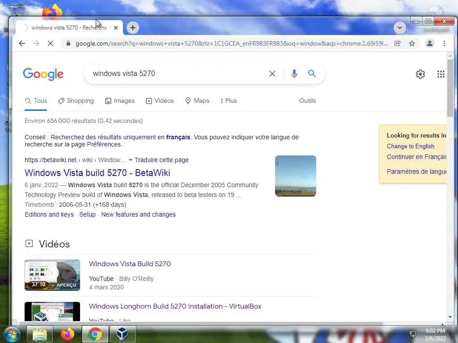Open the Setup sitelink
Screen dimensions: 458x343
click(x=87, y=215)
